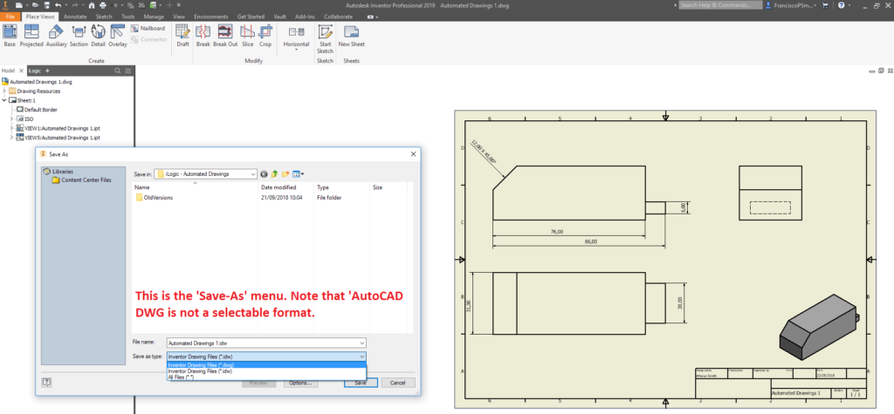Open the browser panel hamburger menu
Viewport: 894px width, 414px height.
pyautogui.click(x=127, y=71)
